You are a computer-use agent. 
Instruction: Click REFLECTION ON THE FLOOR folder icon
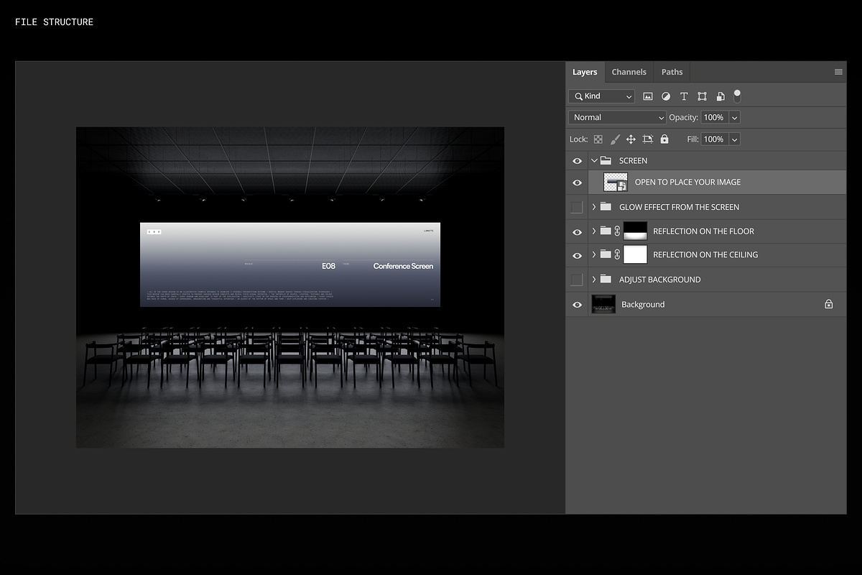click(x=606, y=231)
